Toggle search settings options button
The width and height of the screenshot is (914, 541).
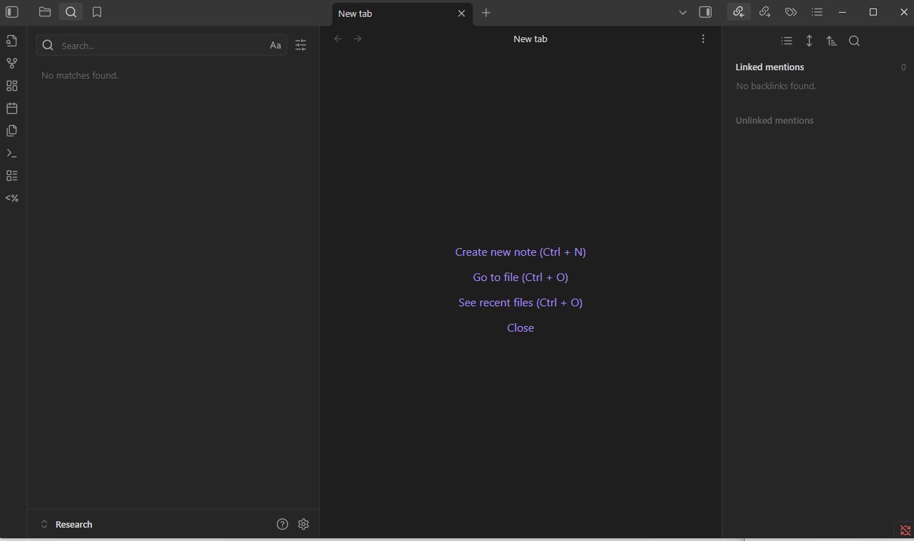point(301,46)
